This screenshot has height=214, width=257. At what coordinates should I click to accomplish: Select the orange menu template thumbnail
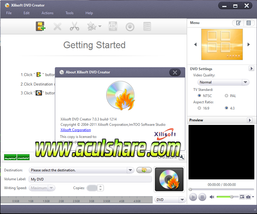tap(222, 44)
